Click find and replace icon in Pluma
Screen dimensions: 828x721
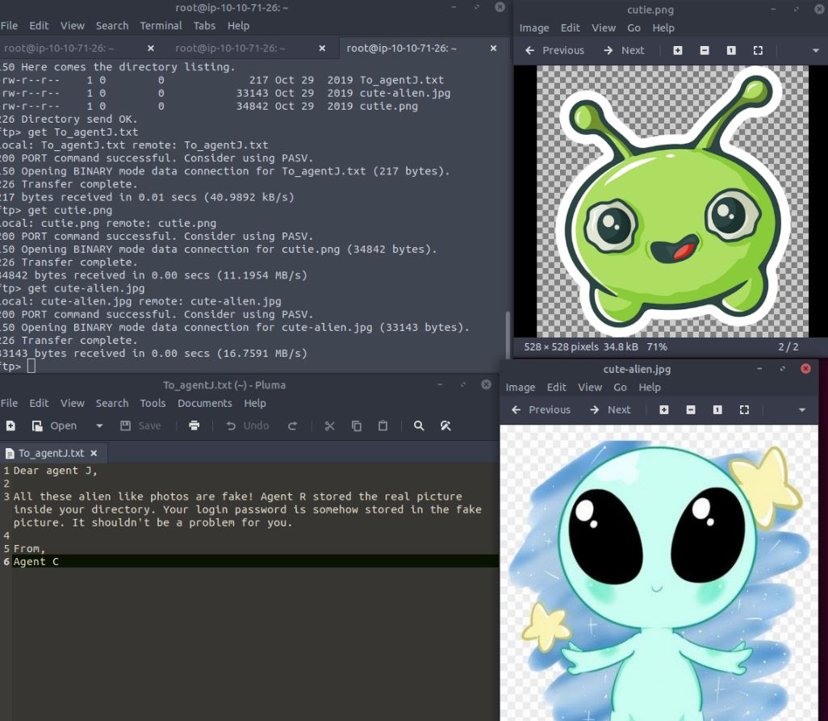coord(445,425)
